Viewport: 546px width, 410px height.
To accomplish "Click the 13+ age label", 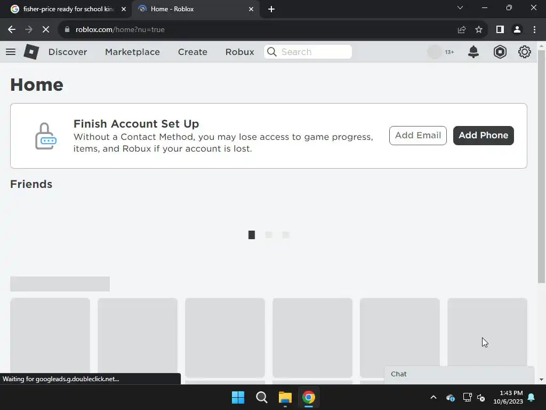I will (449, 52).
